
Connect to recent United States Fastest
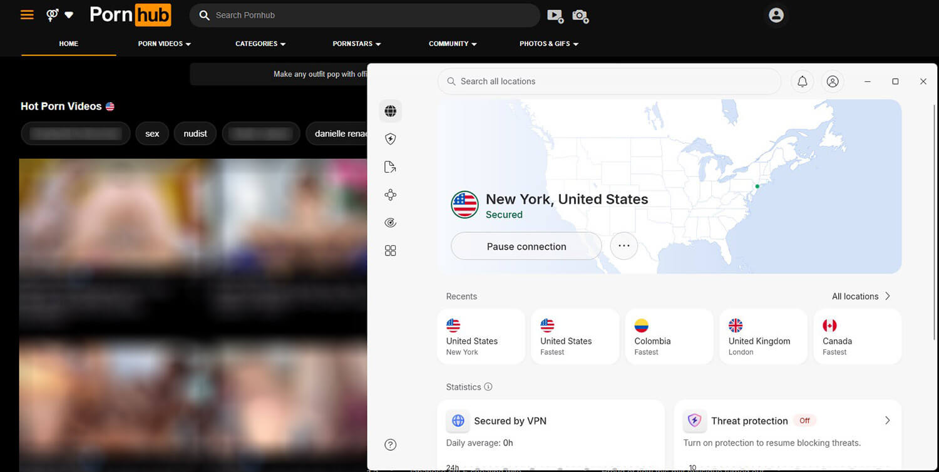click(x=575, y=337)
